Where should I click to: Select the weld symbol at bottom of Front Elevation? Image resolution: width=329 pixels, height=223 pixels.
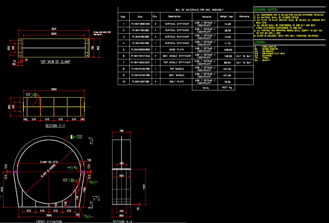coord(88,216)
